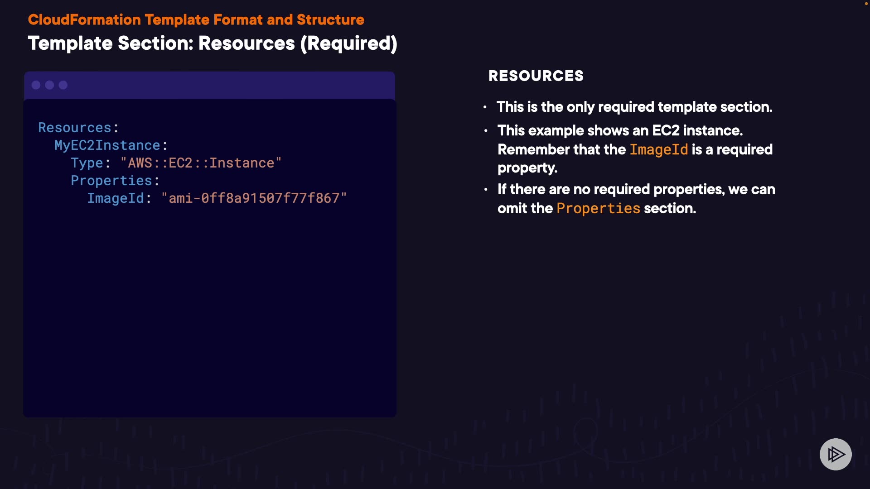
Task: Click the orange ImageId word in bullet text
Action: click(658, 149)
